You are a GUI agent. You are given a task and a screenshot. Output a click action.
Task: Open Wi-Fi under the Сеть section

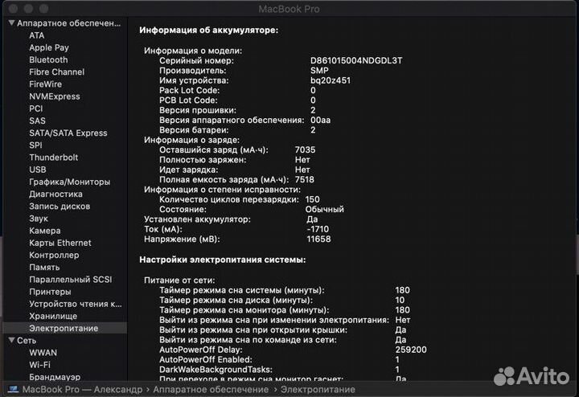pyautogui.click(x=40, y=365)
